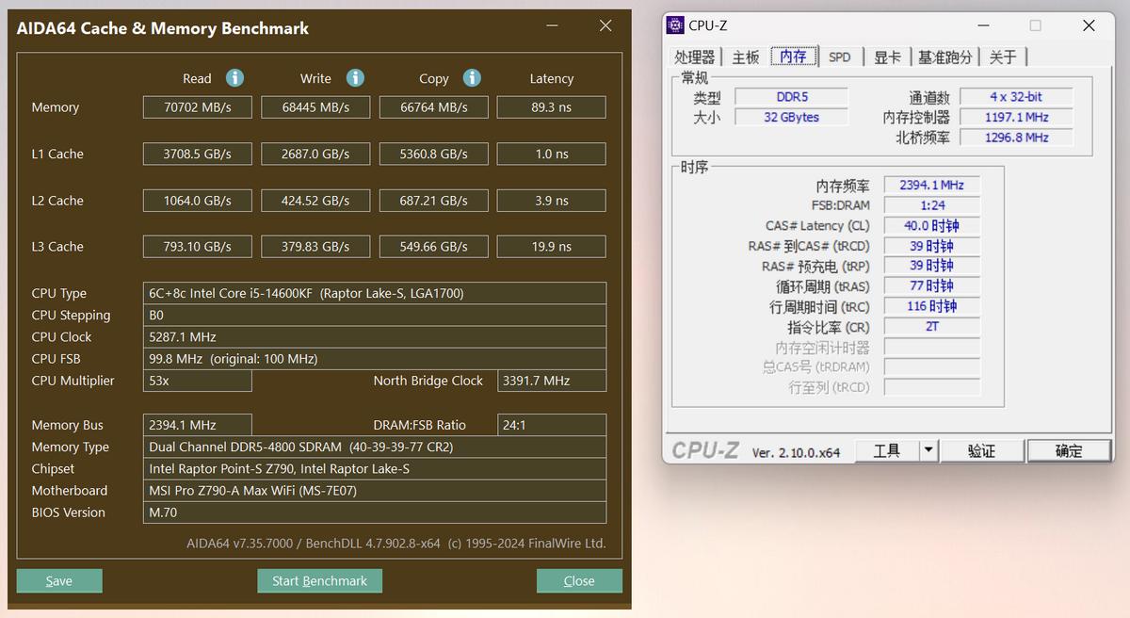Viewport: 1130px width, 618px height.
Task: Switch to the 显卡 tab in CPU-Z
Action: [x=888, y=57]
